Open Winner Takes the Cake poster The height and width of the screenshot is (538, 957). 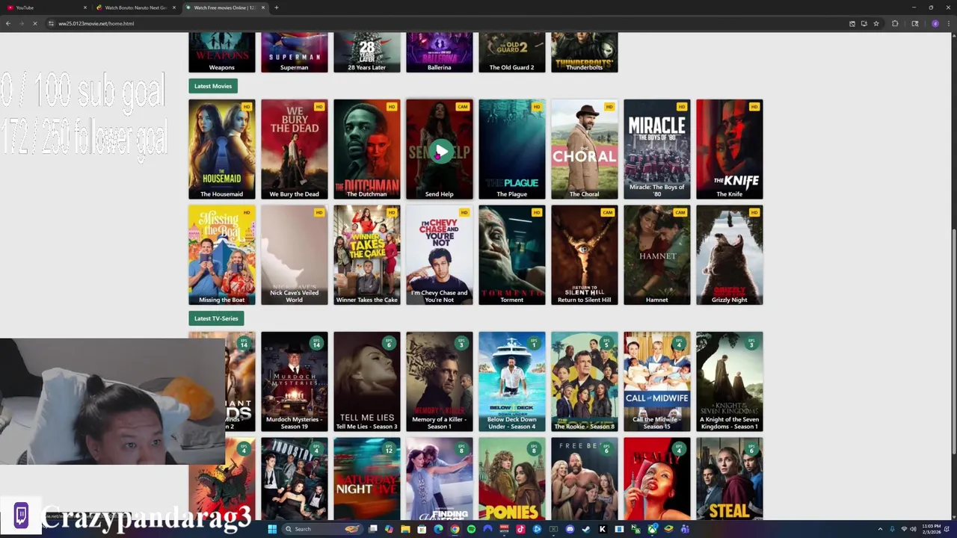(367, 255)
